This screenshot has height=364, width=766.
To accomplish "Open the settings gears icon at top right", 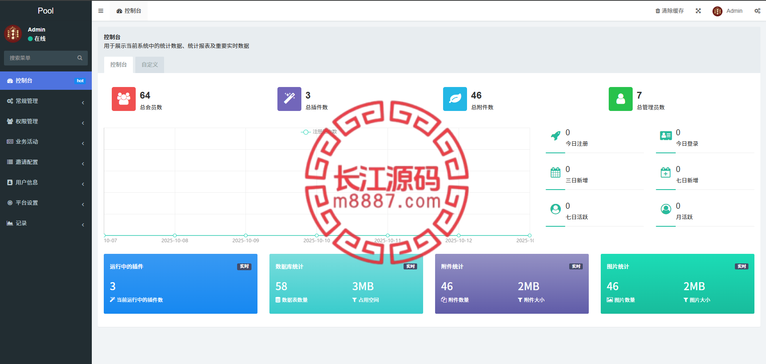I will (x=757, y=11).
